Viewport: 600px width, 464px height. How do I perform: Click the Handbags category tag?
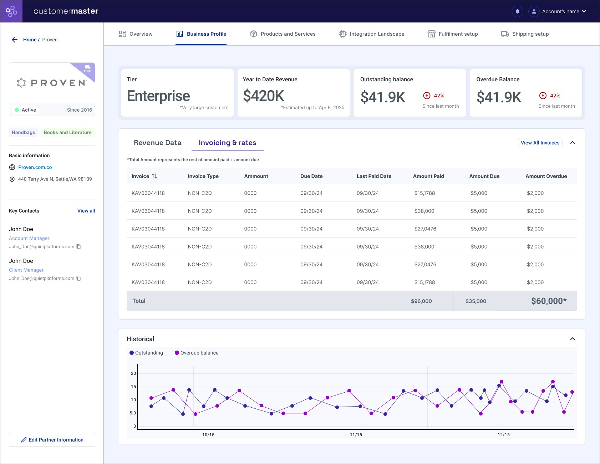click(x=24, y=132)
